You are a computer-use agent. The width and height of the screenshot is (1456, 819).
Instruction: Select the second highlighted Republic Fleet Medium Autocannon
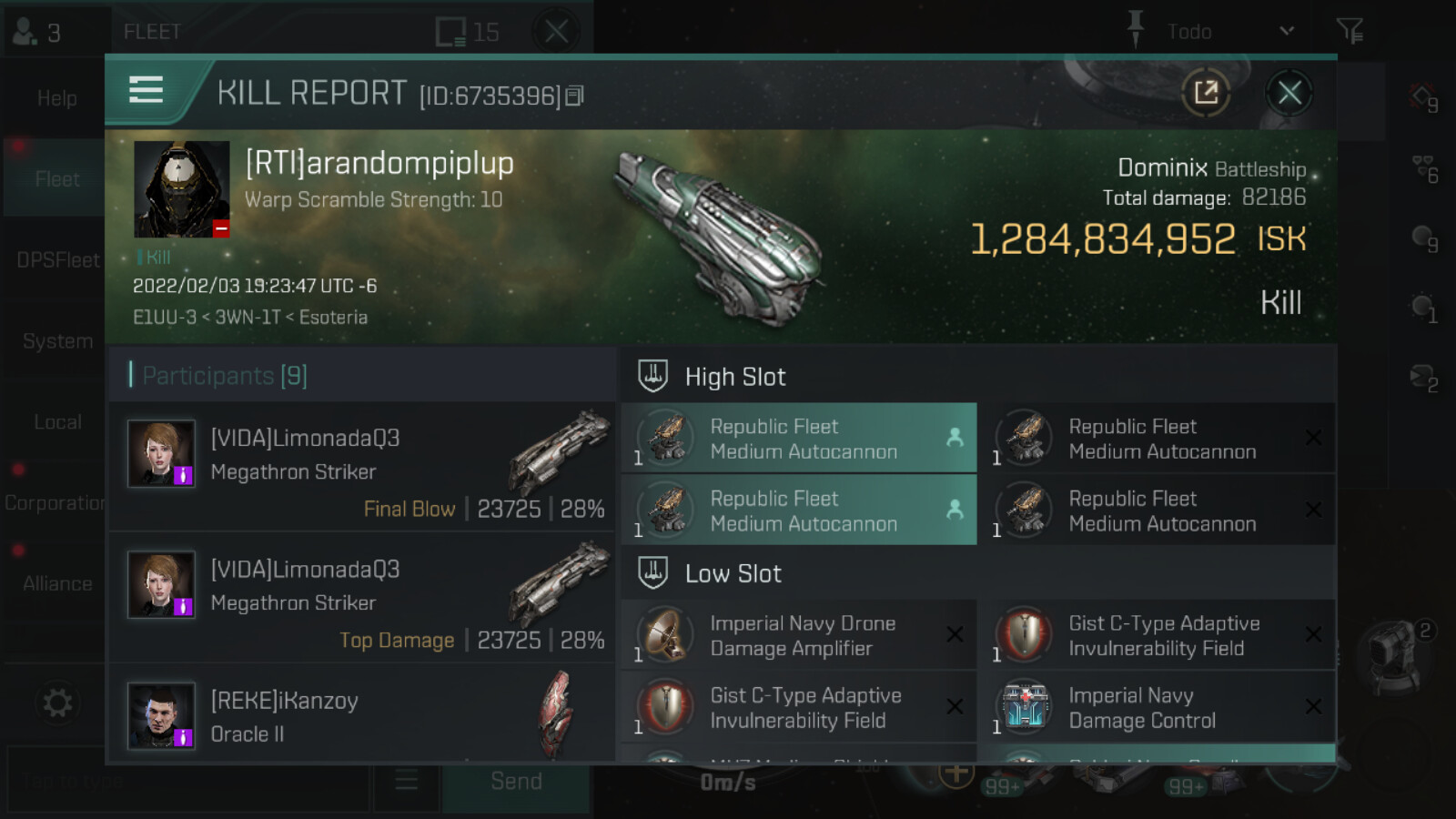pyautogui.click(x=799, y=511)
